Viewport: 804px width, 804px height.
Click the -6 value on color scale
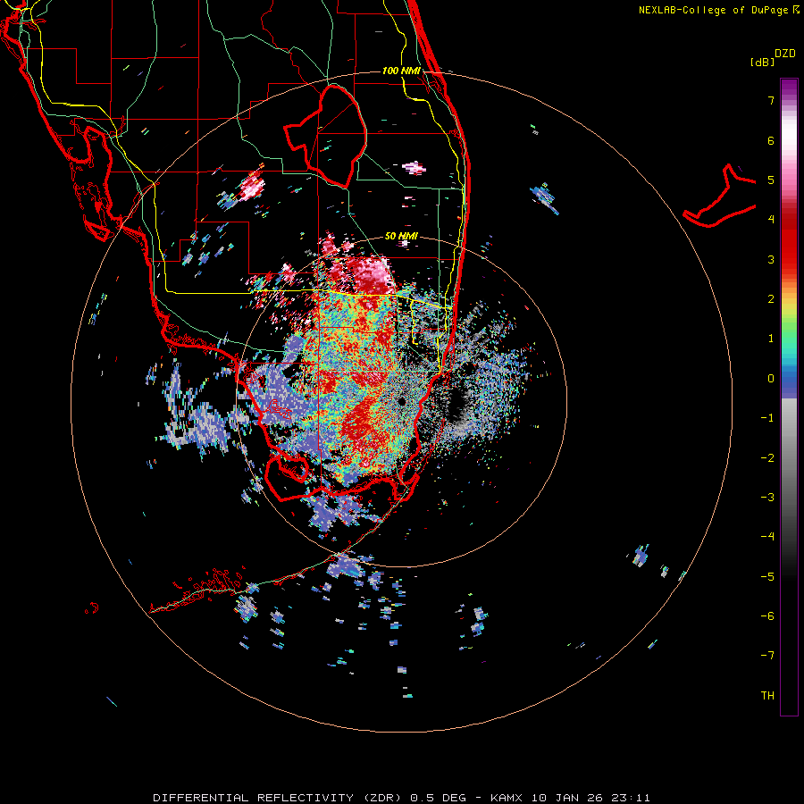[x=767, y=616]
